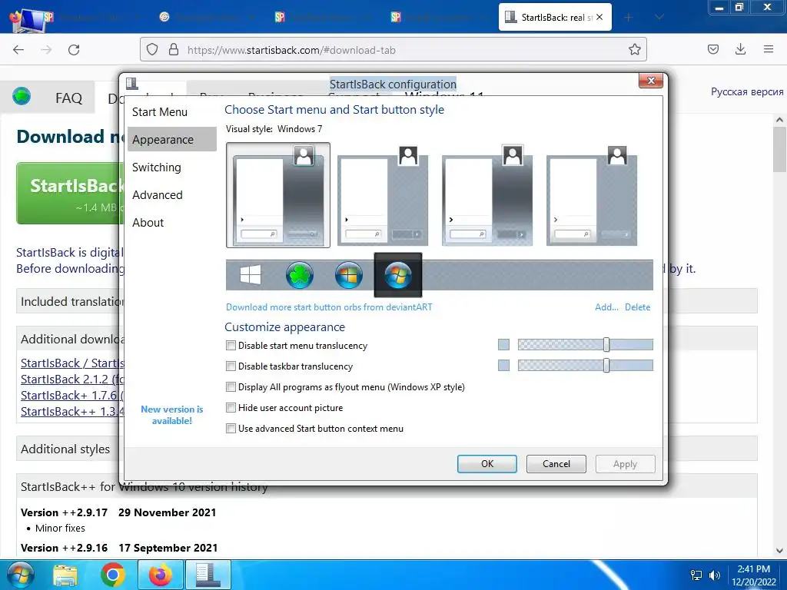The width and height of the screenshot is (787, 590).
Task: Click the Delete orb link
Action: (x=637, y=307)
